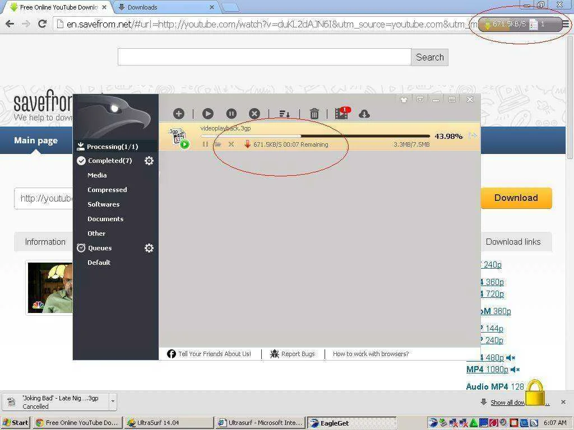This screenshot has height=430, width=574.
Task: Close the Chrome downloads bar
Action: [563, 402]
